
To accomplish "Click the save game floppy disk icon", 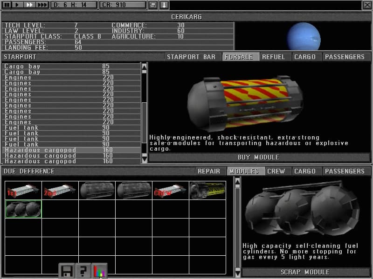I will pyautogui.click(x=67, y=271).
